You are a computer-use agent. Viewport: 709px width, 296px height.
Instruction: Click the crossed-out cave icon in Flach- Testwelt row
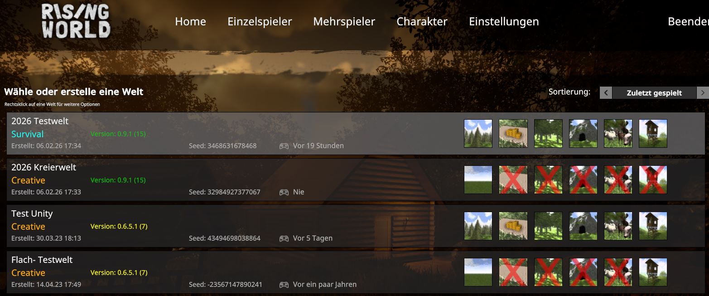[584, 272]
